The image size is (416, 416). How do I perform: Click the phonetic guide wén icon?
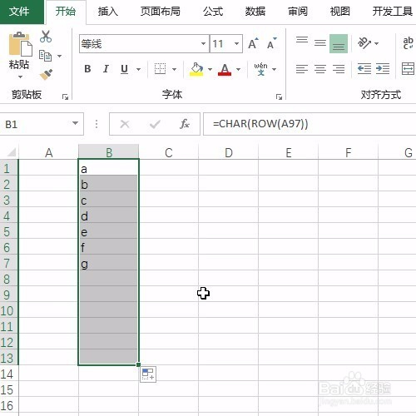(x=261, y=69)
